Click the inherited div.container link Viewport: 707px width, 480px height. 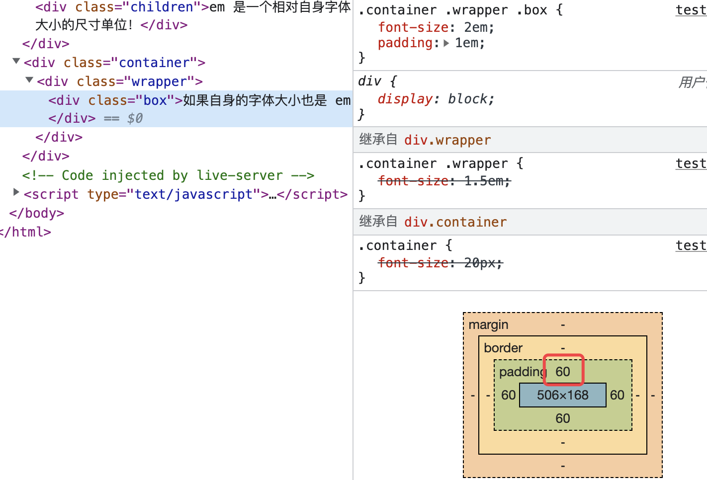[455, 222]
